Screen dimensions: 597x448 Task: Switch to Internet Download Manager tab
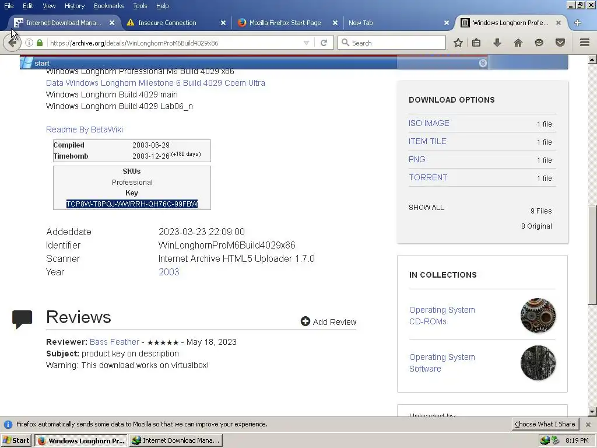point(64,23)
